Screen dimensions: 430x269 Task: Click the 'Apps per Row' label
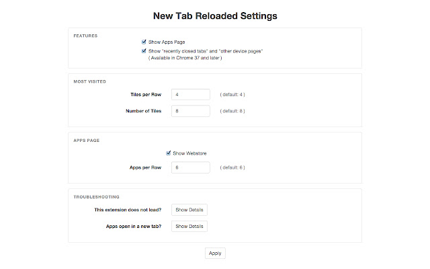coord(145,167)
